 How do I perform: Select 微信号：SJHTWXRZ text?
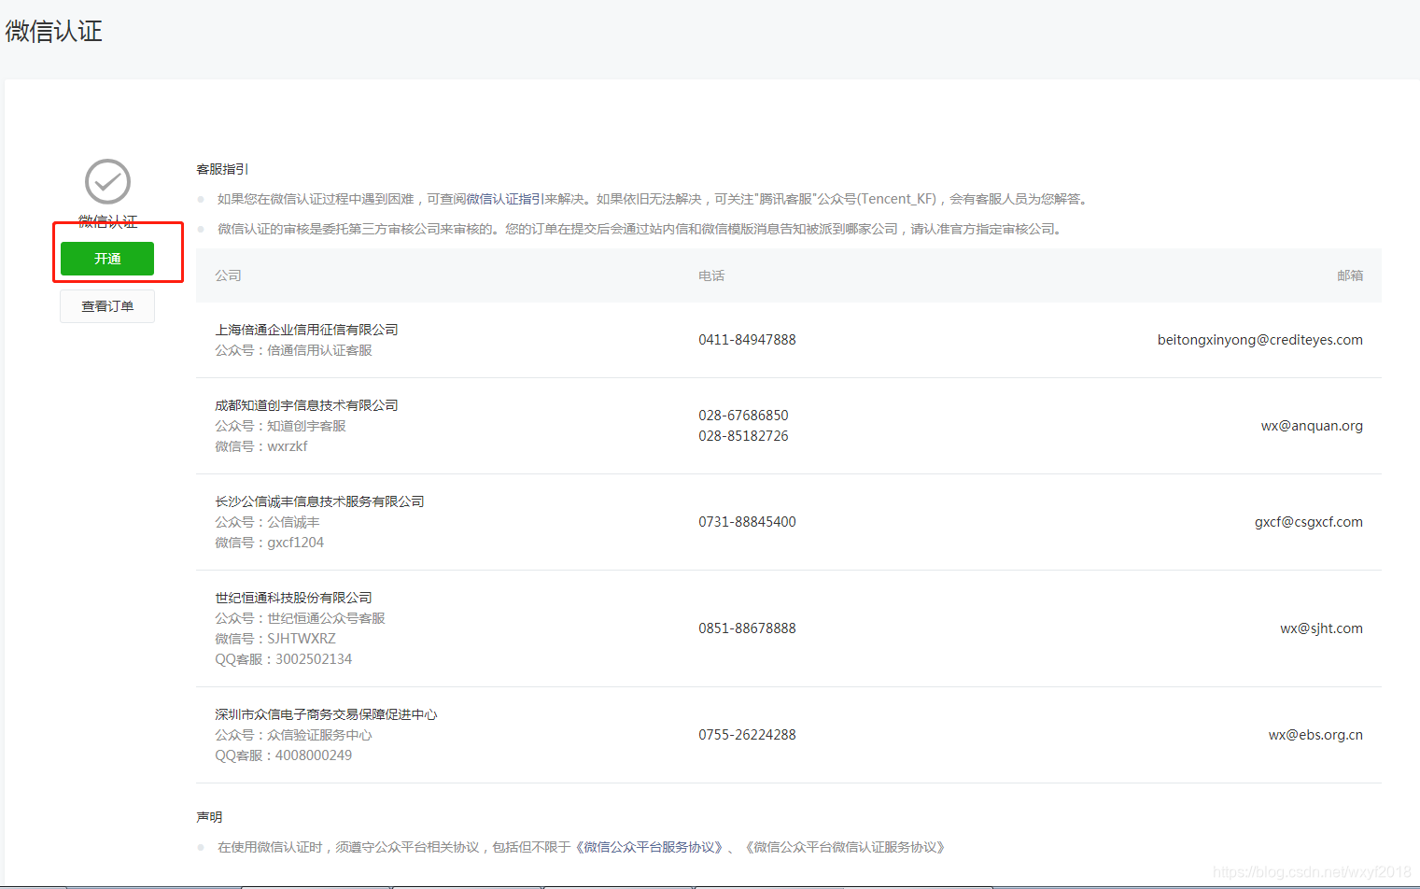275,639
